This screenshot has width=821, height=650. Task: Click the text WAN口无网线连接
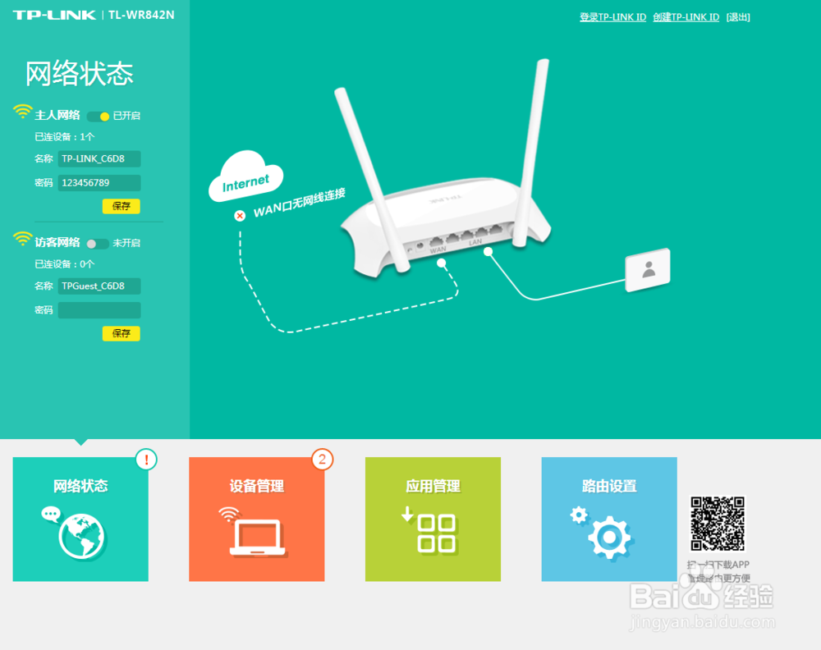pos(300,203)
